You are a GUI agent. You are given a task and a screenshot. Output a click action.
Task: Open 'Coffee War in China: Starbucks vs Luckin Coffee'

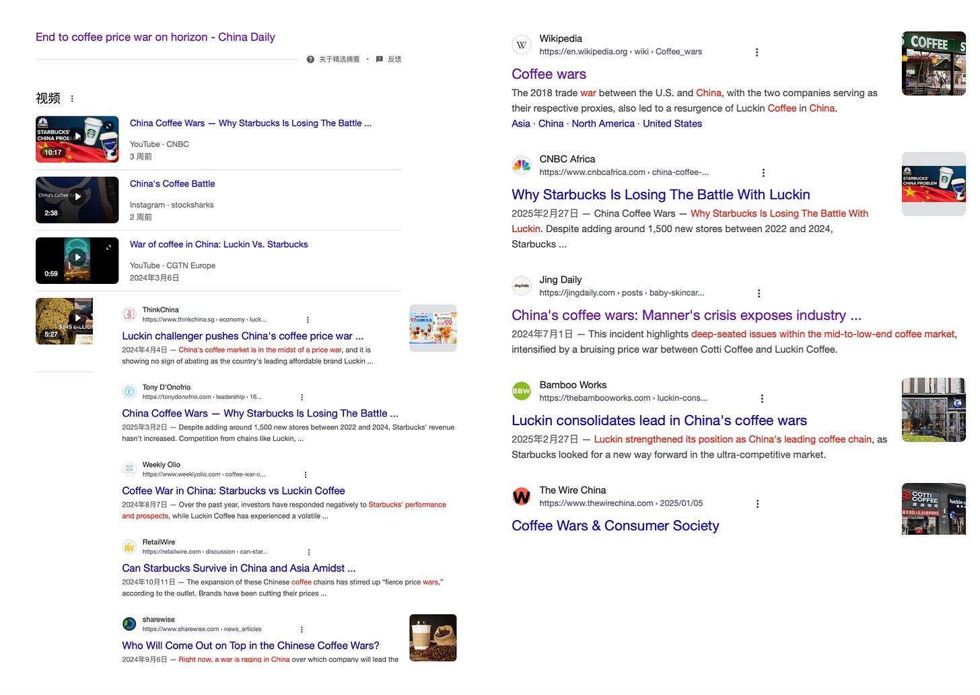click(x=234, y=490)
